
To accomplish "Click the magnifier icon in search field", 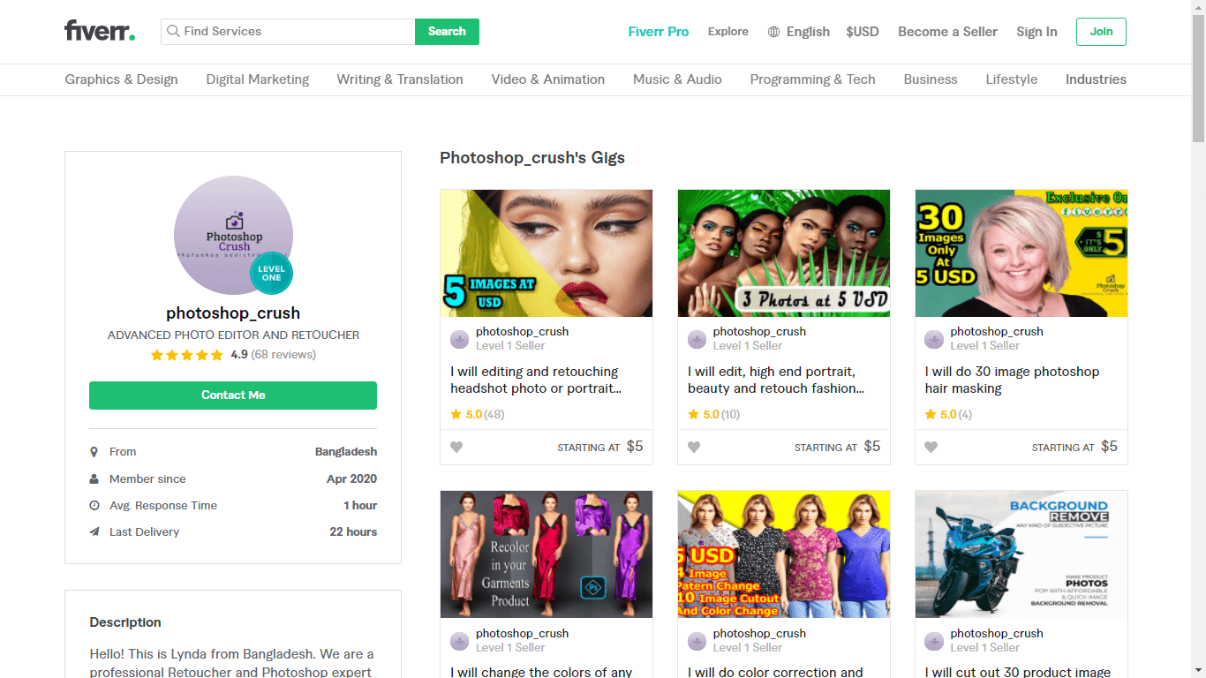I will coord(173,31).
